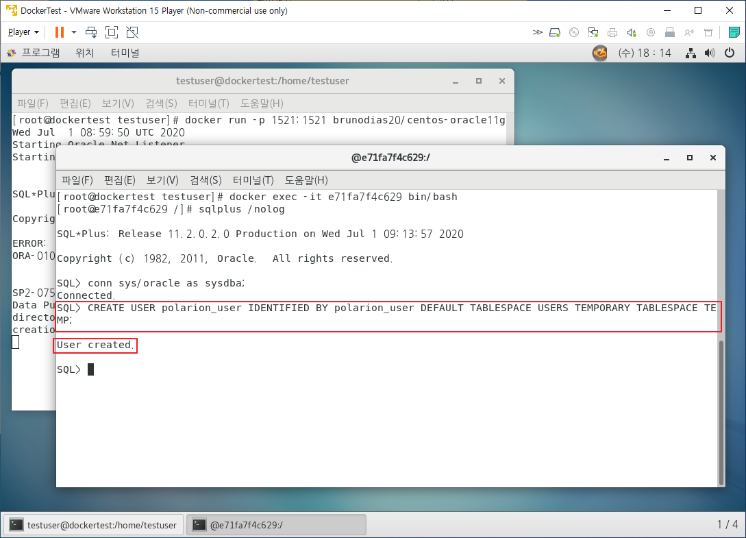Open the clock showing (수) 18:14
The image size is (746, 538).
coord(645,53)
